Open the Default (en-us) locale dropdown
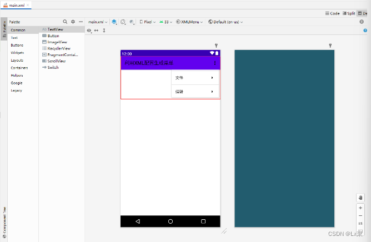Screen dimensions: 371x242 [x=225, y=22]
